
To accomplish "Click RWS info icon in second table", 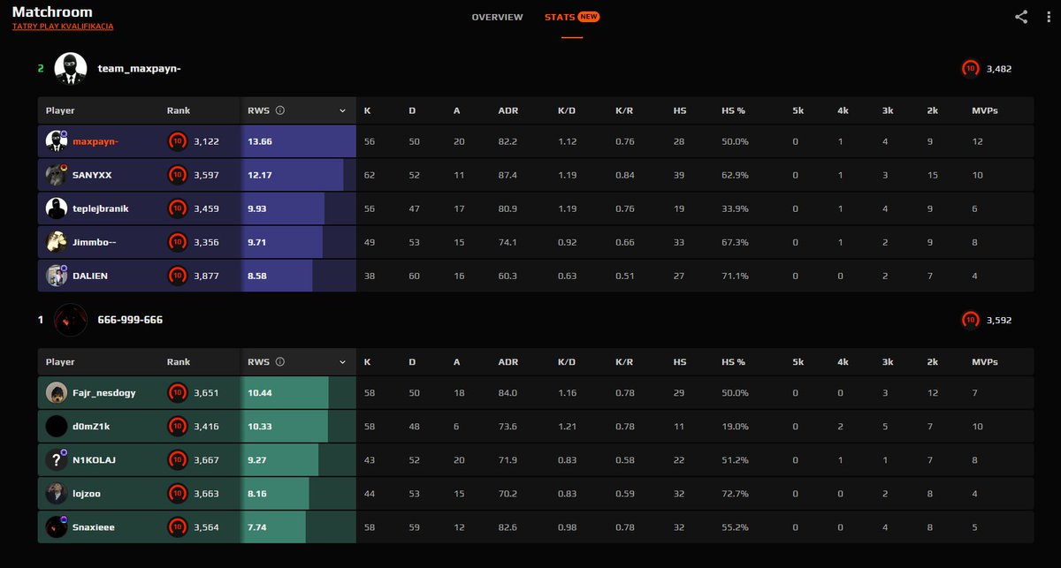I will [x=279, y=361].
